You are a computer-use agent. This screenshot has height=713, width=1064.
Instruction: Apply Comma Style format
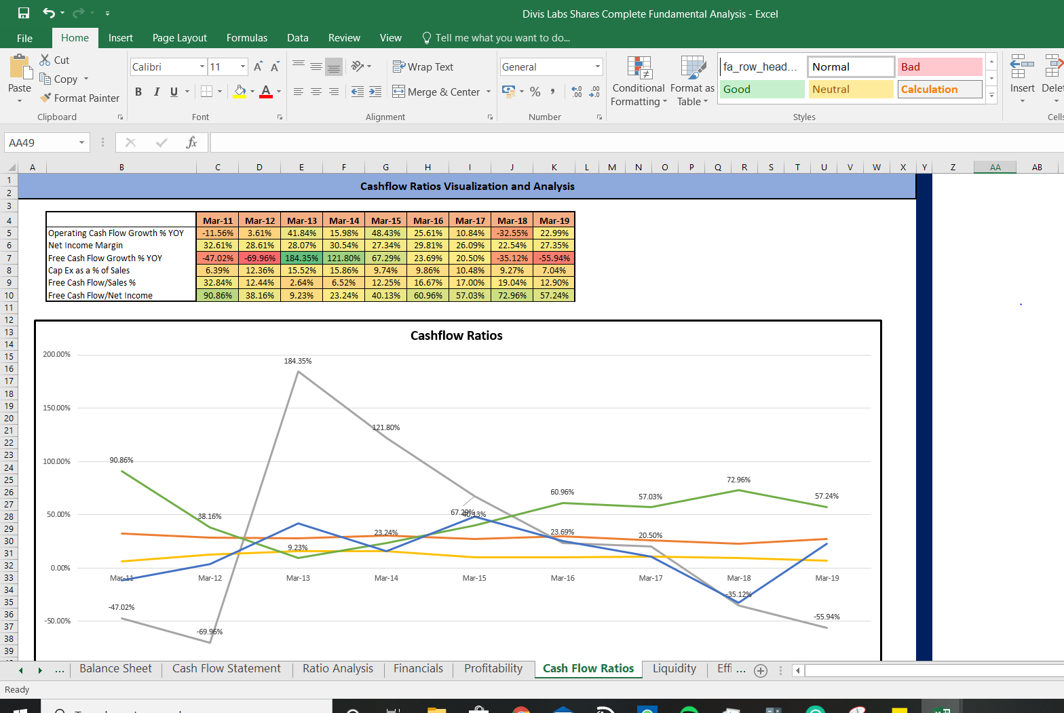point(553,91)
